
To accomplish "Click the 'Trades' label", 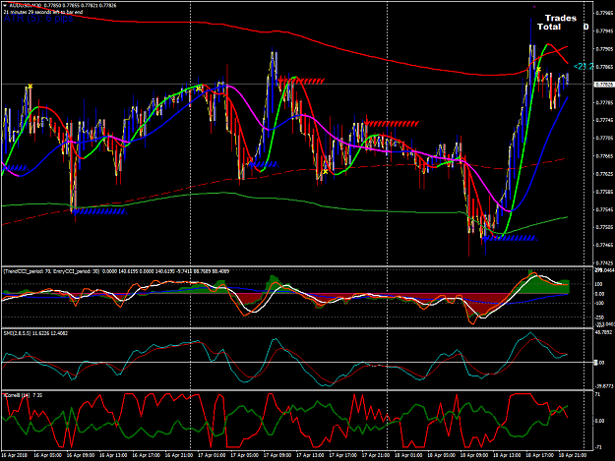I will coord(561,18).
